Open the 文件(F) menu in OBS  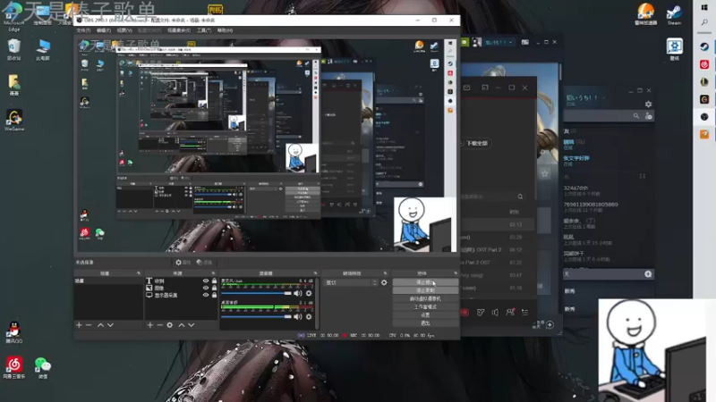point(83,30)
